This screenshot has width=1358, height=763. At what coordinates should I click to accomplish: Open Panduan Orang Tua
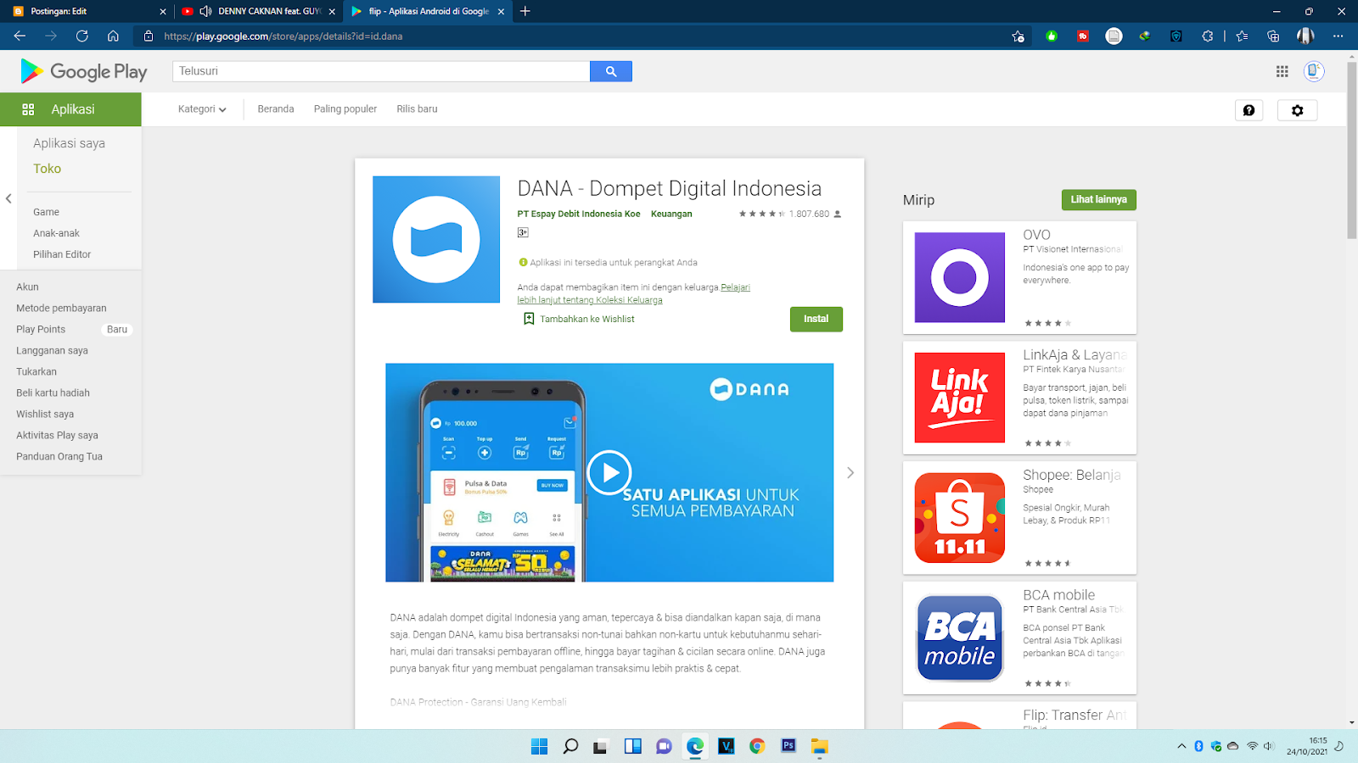(x=59, y=456)
